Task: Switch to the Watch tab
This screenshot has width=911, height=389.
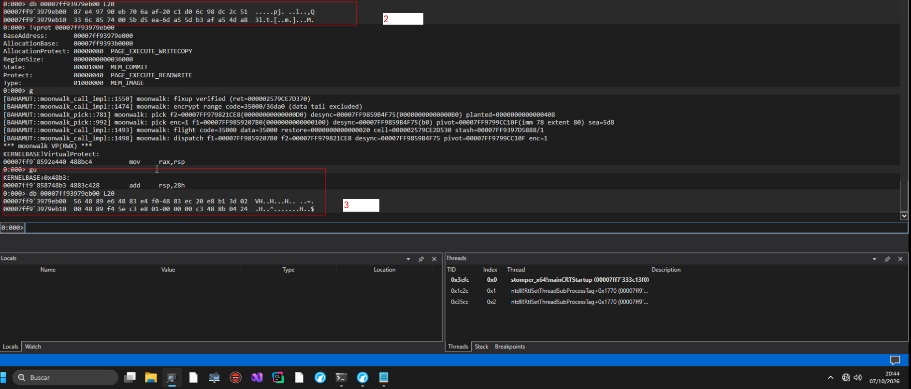Action: tap(33, 346)
